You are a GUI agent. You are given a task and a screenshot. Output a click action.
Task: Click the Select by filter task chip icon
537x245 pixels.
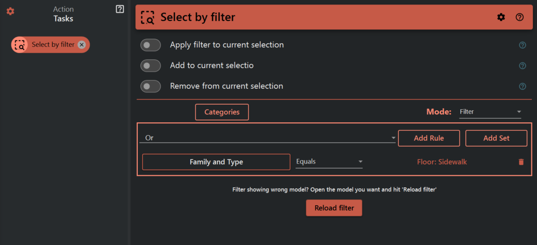(20, 44)
